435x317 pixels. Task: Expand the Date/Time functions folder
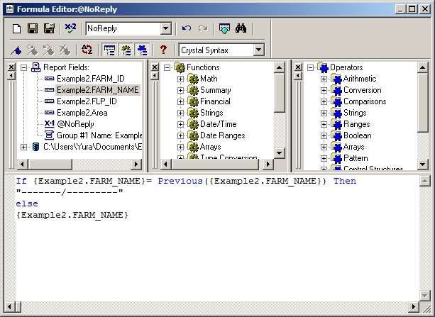(180, 125)
